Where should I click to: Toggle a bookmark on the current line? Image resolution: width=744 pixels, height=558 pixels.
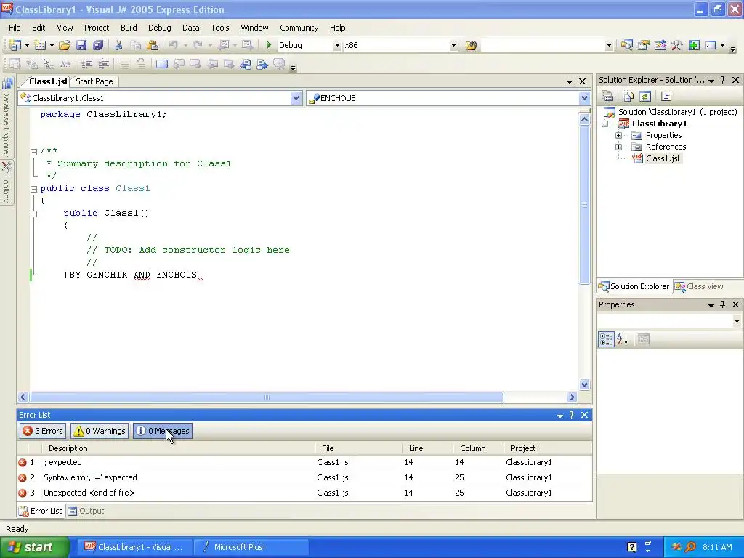click(x=162, y=64)
